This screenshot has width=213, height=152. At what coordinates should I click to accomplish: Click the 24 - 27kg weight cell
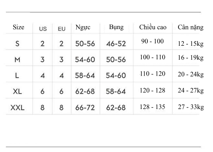click(x=191, y=90)
